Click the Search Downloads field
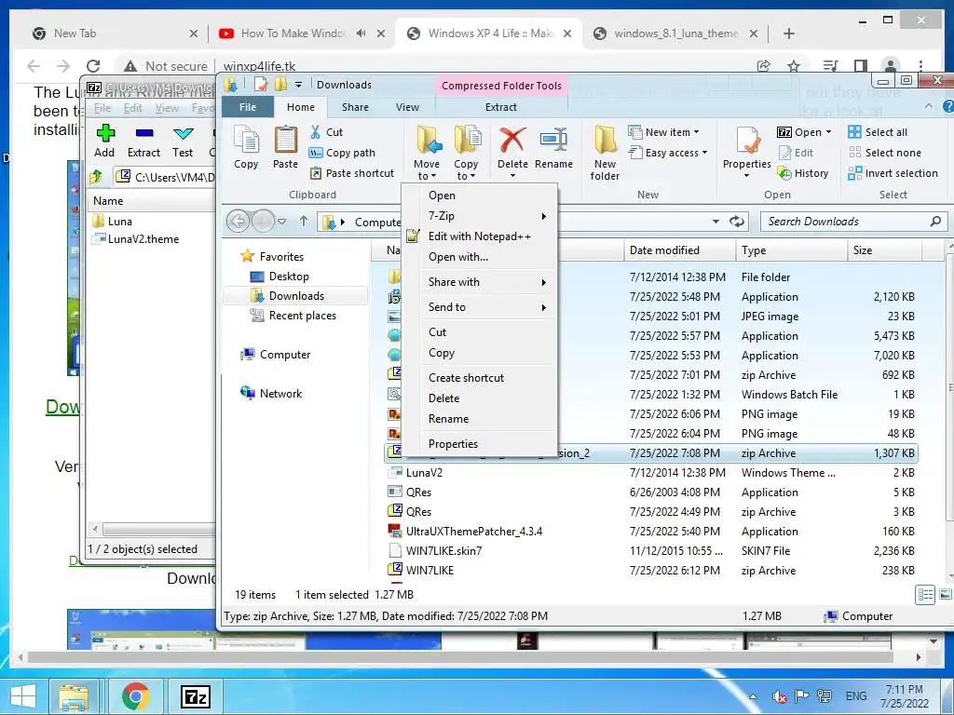Viewport: 954px width, 715px height. click(x=853, y=222)
